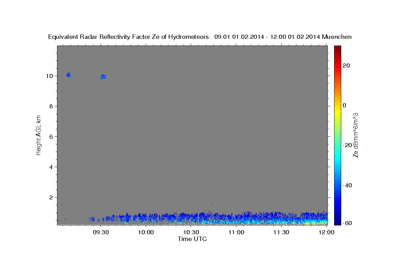Click the 11:00 time tick label
Viewport: 405px width, 270px height.
pos(236,232)
